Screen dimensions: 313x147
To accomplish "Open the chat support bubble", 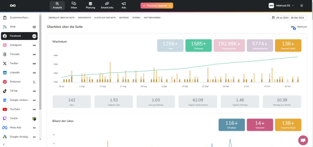I will (x=303, y=140).
